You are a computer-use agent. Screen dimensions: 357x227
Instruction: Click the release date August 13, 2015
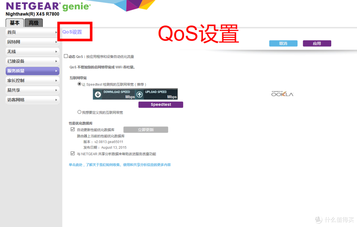click(x=114, y=147)
